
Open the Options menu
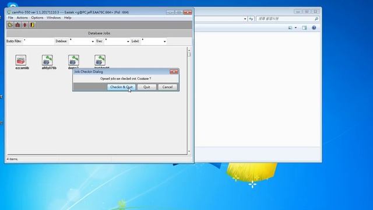tap(37, 17)
